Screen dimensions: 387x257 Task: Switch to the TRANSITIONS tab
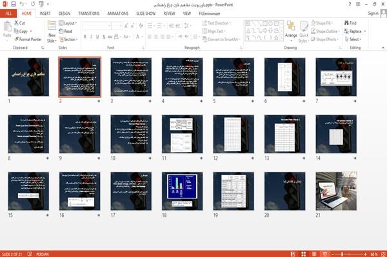click(89, 14)
